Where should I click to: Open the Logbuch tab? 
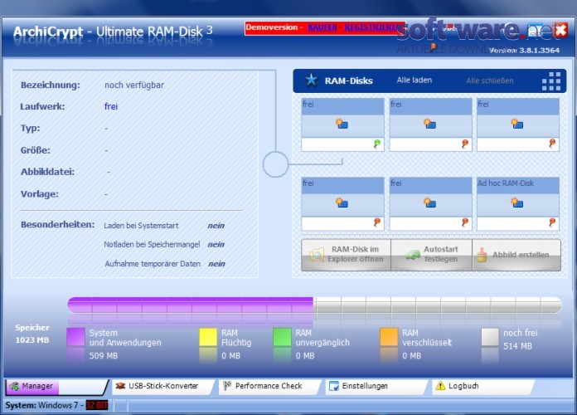click(482, 386)
